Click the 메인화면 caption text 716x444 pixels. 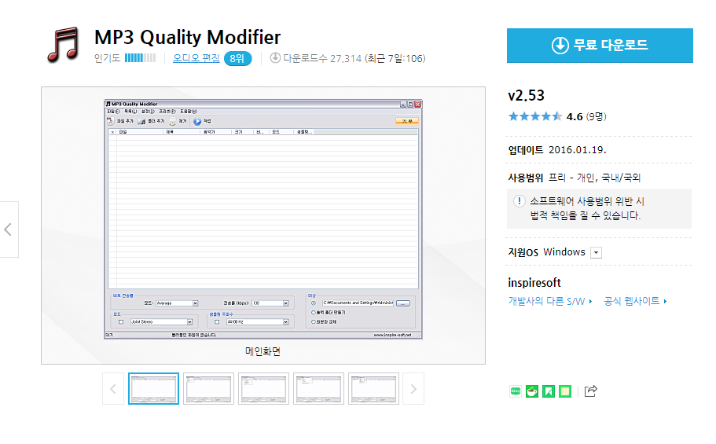click(x=263, y=351)
